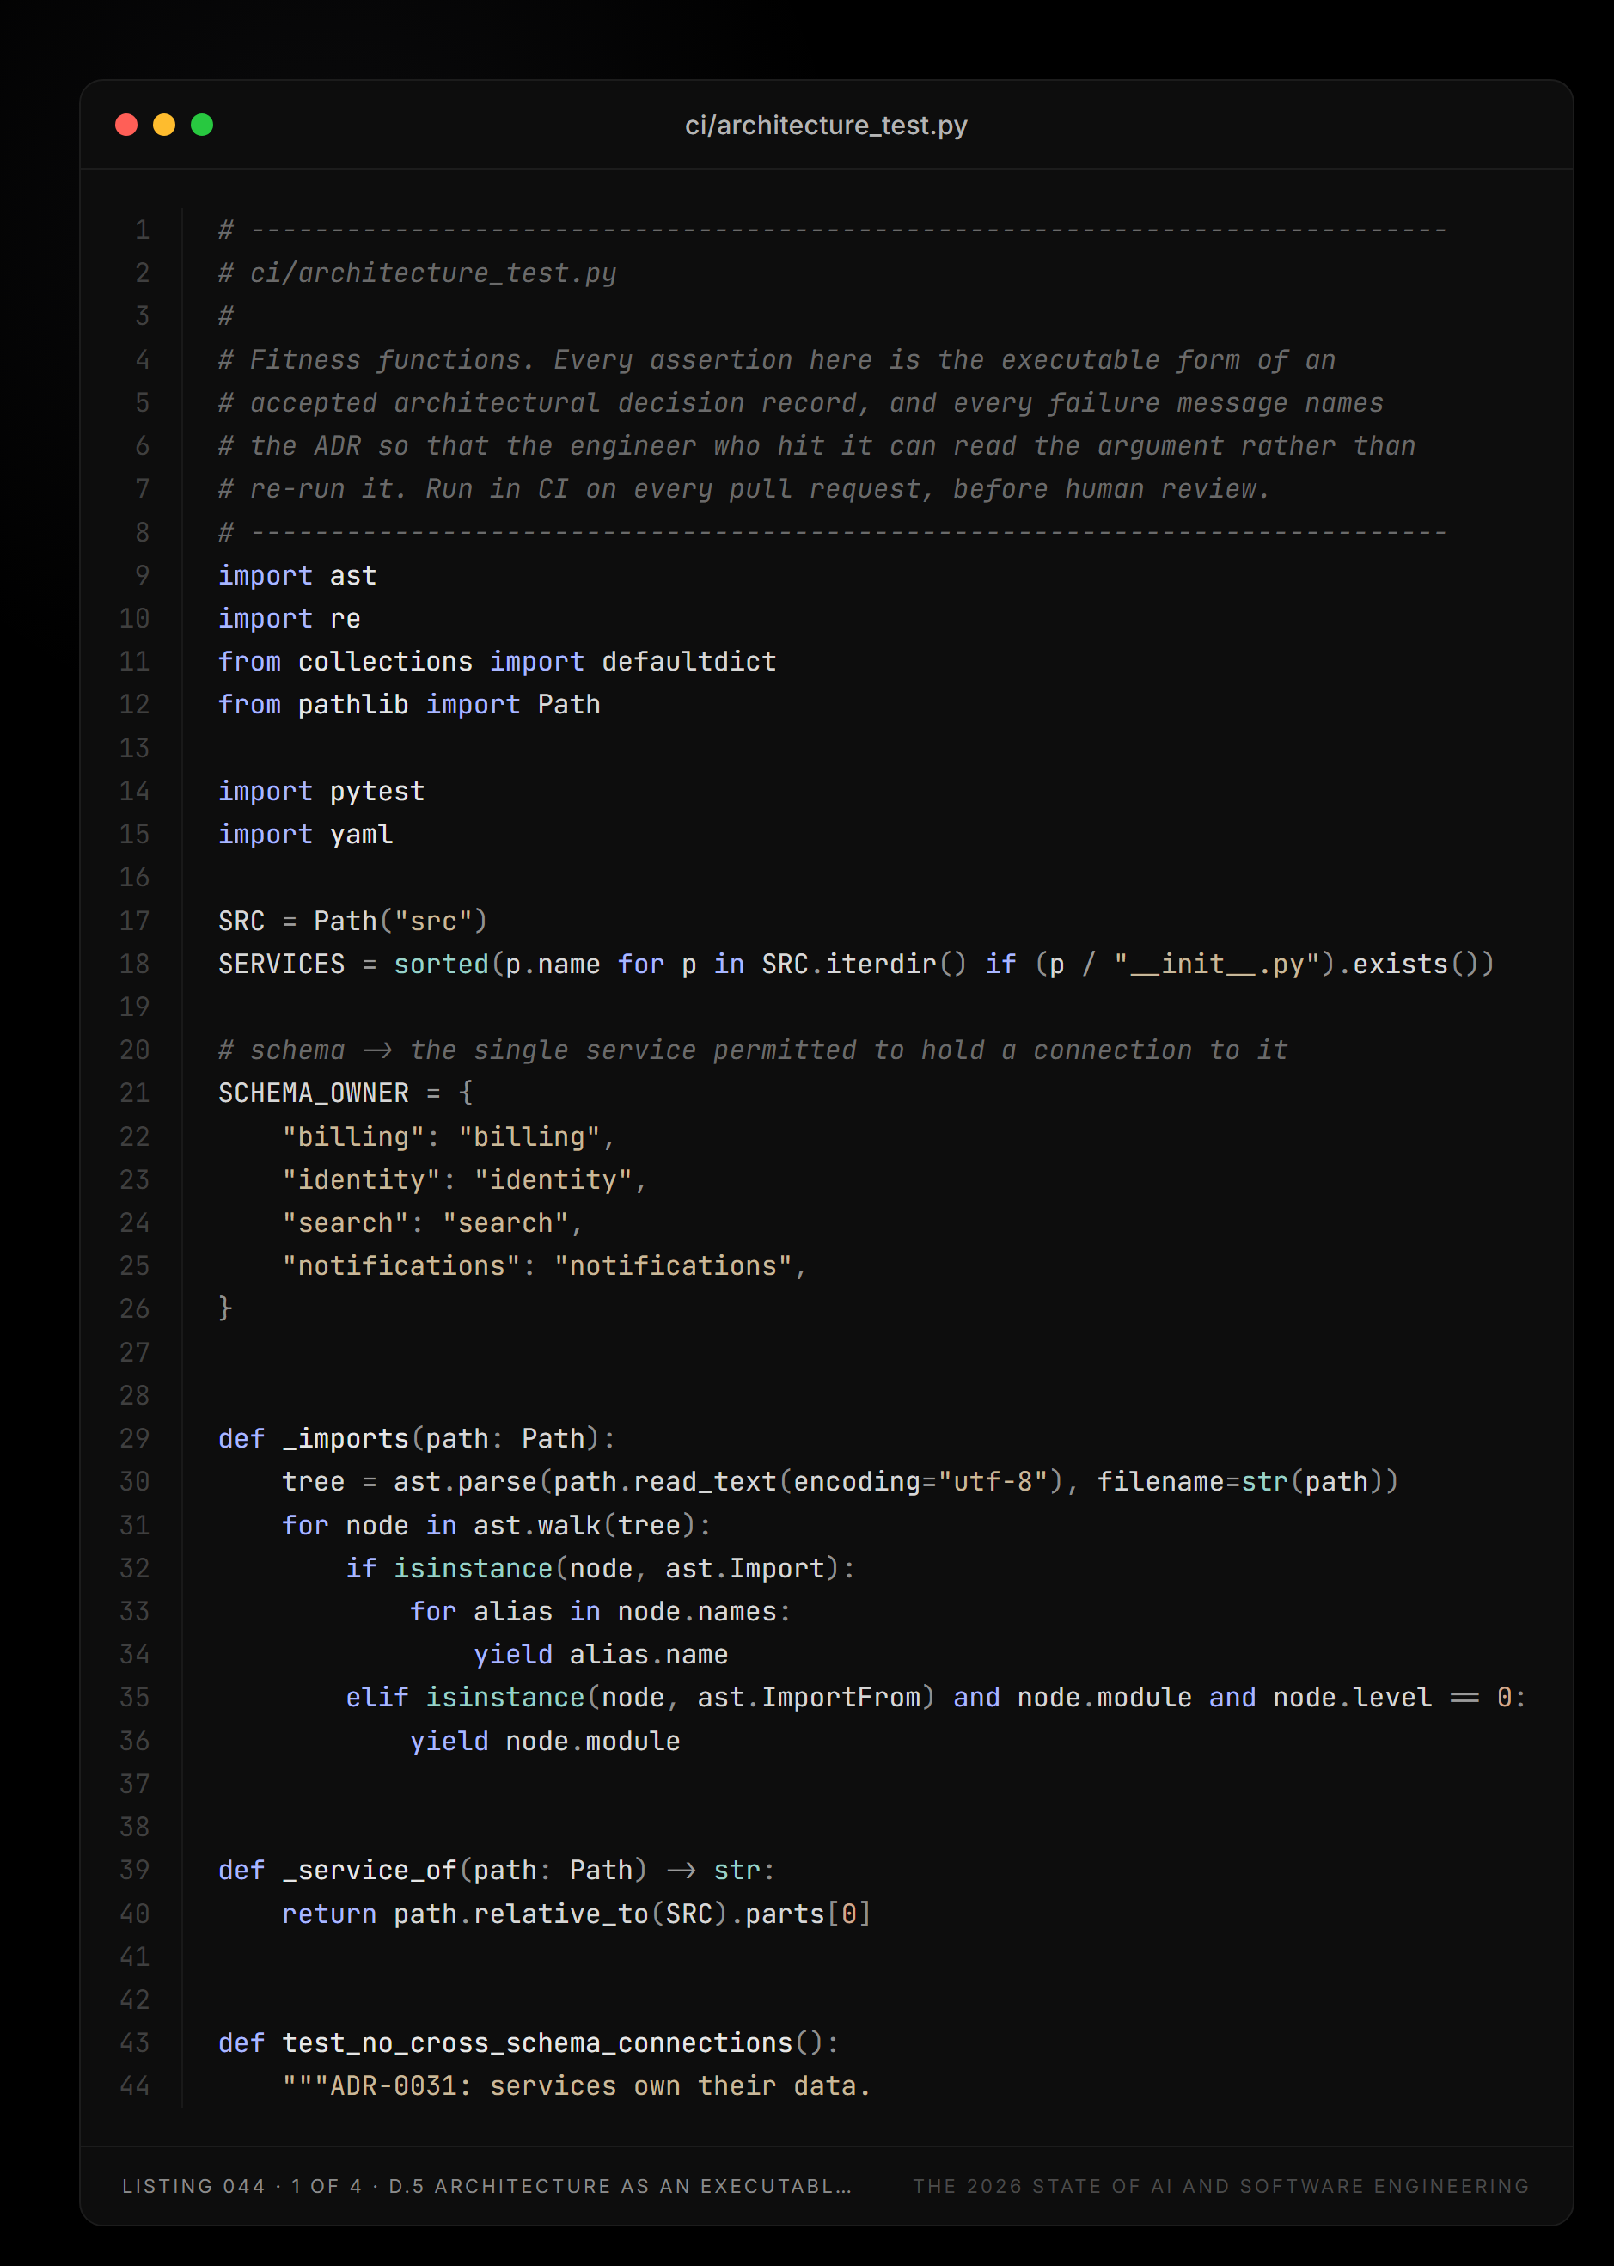Click 'ast.ImportFrom' in the elif line
Image resolution: width=1614 pixels, height=2266 pixels.
click(809, 1698)
